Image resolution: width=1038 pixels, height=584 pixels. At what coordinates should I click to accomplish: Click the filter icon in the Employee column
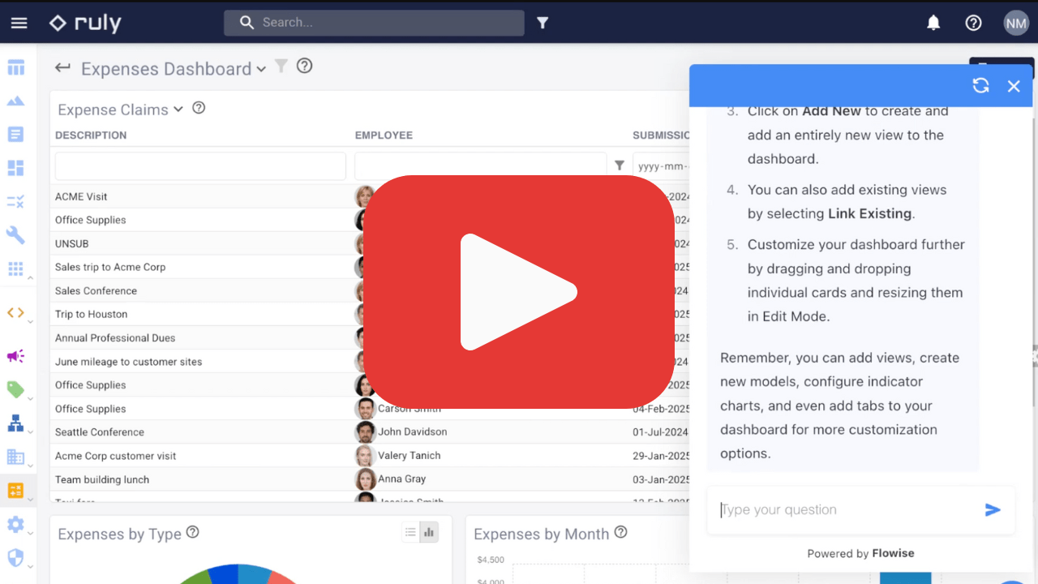pyautogui.click(x=620, y=165)
